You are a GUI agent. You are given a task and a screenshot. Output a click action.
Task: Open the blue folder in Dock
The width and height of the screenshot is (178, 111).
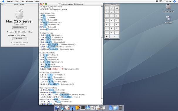(x=115, y=108)
